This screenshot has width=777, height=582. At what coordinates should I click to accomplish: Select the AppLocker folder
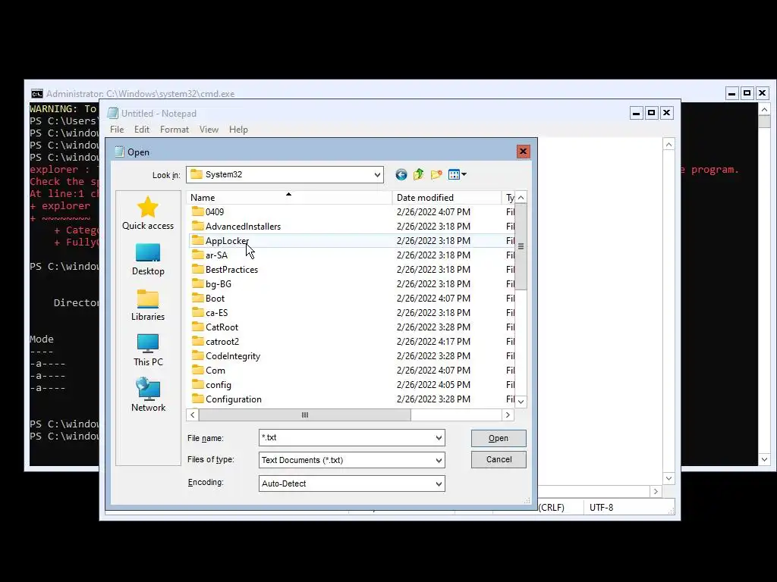tap(227, 240)
